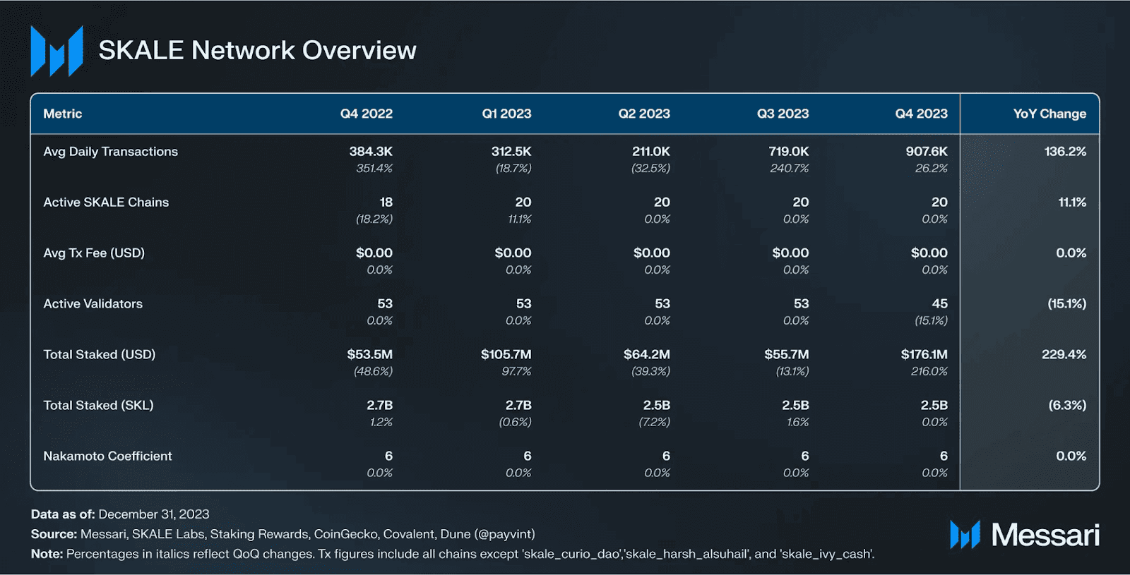This screenshot has height=575, width=1130.
Task: Select the Active SKALE Chains row label
Action: coord(106,202)
